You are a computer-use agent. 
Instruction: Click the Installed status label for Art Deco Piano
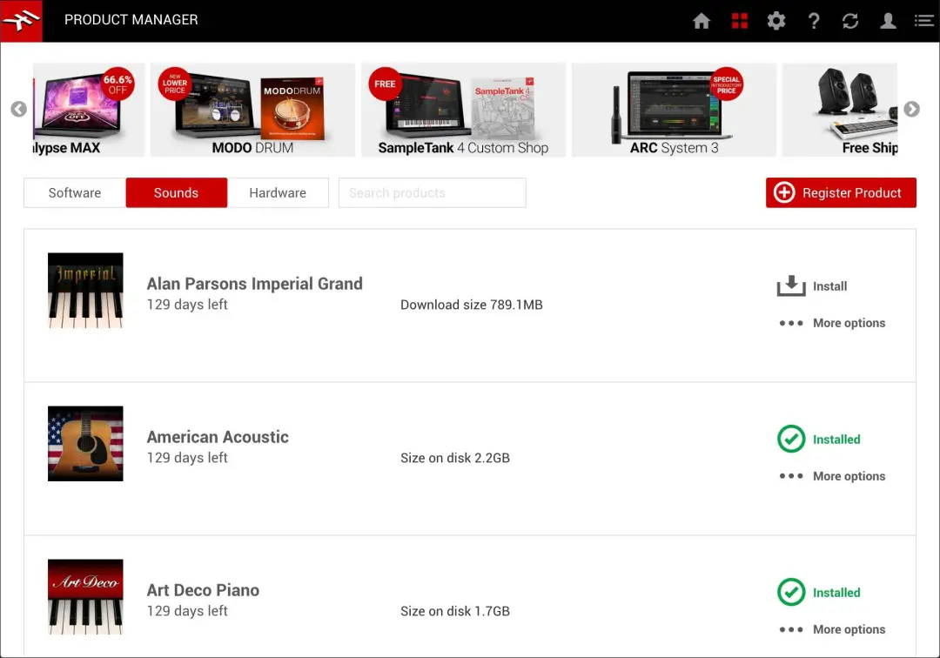(x=836, y=593)
